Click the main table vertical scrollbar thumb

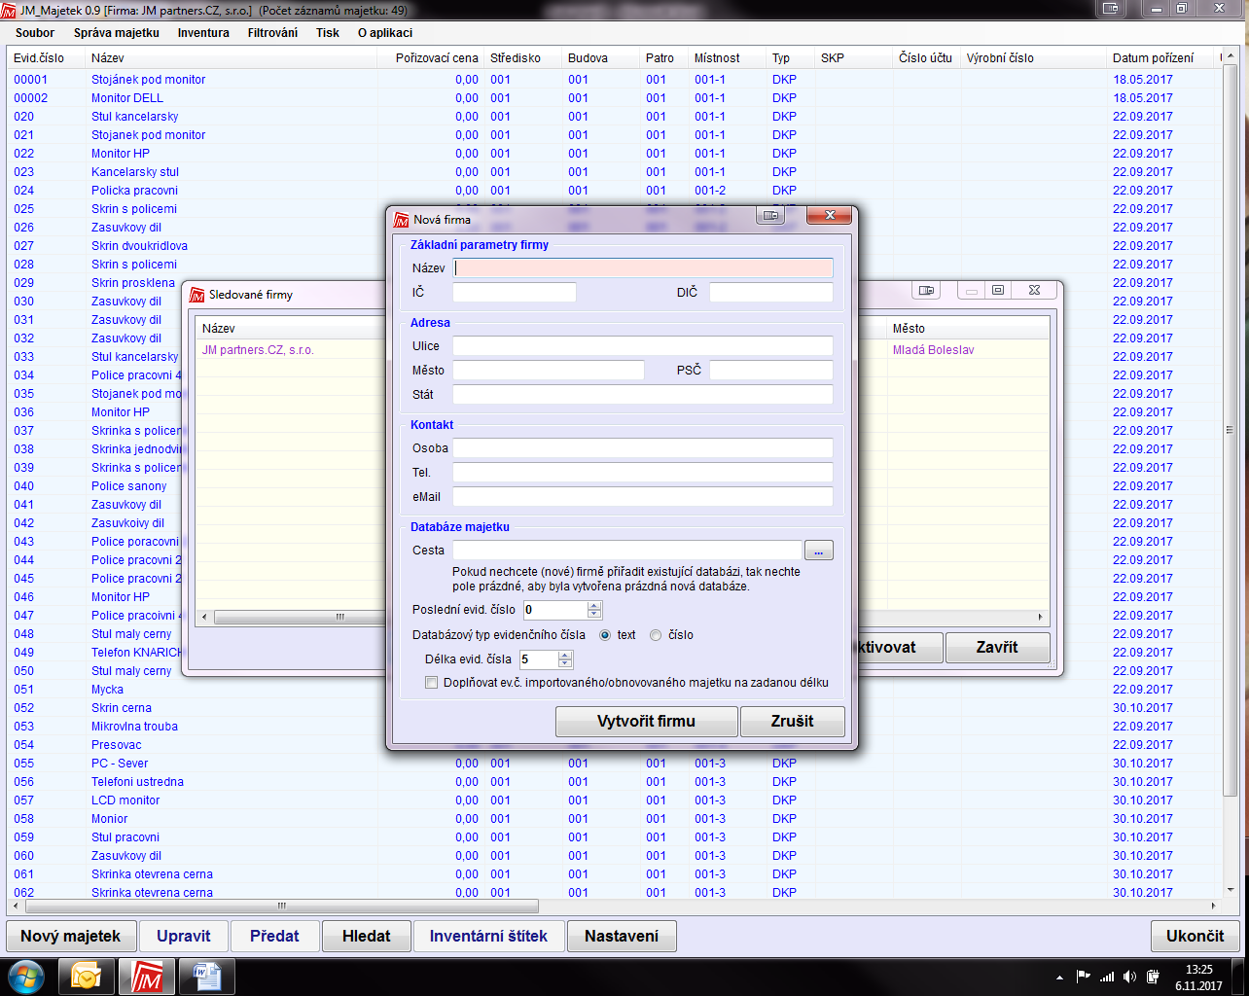[x=1230, y=430]
